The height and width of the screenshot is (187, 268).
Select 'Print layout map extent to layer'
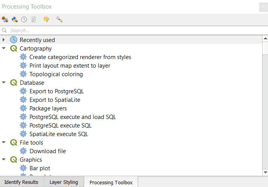pos(70,66)
